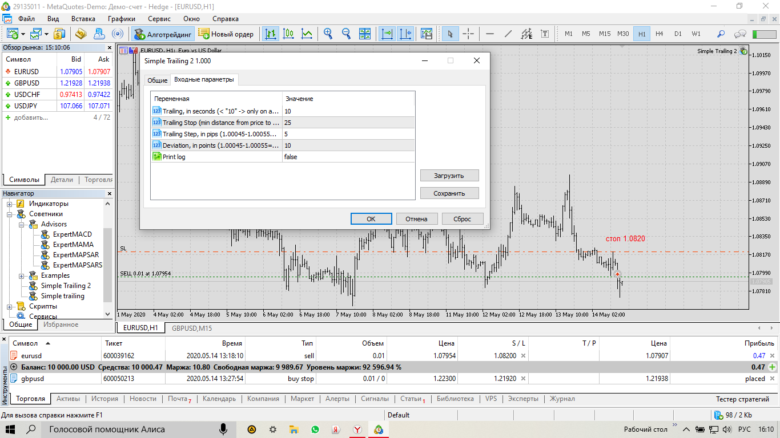
Task: Open the new chart dropdown arrow
Action: click(x=23, y=34)
